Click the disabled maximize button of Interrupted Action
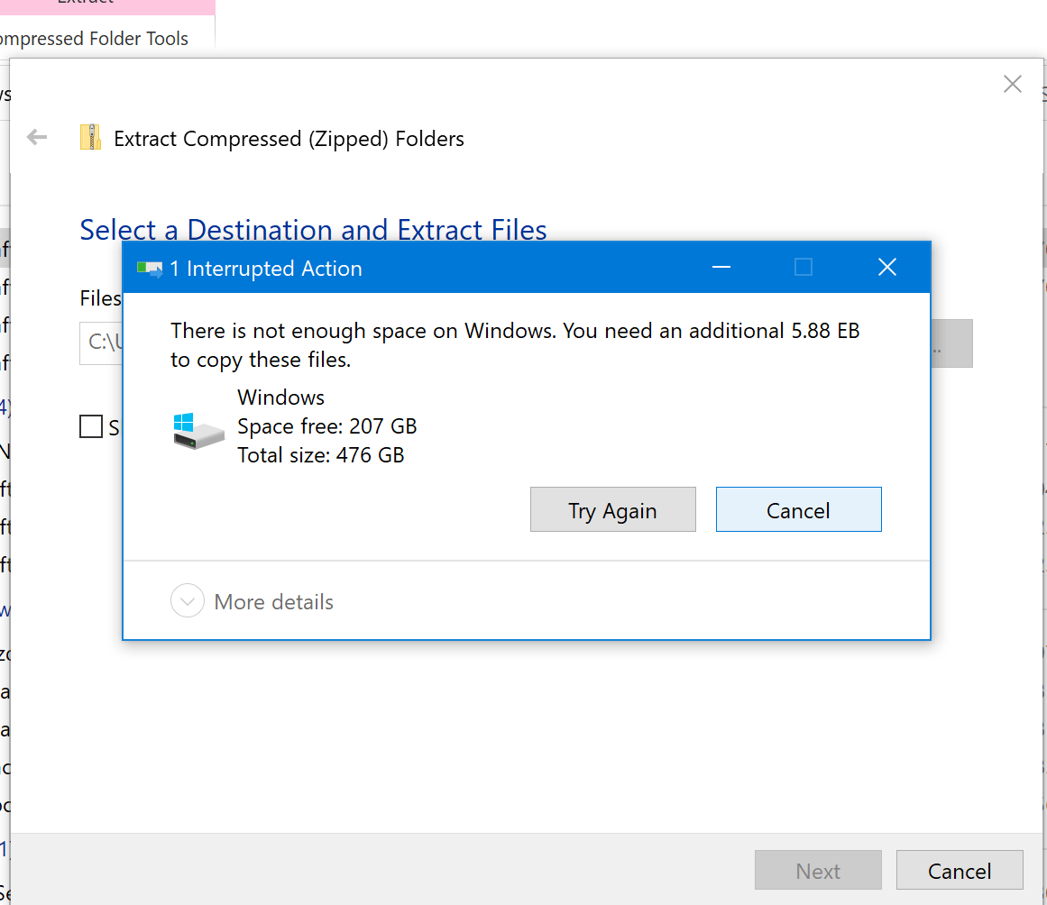 [x=804, y=267]
